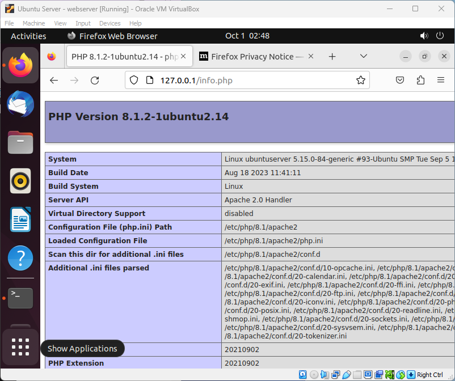The width and height of the screenshot is (455, 381).
Task: Click the Oct 1 02:48 clock
Action: click(247, 36)
